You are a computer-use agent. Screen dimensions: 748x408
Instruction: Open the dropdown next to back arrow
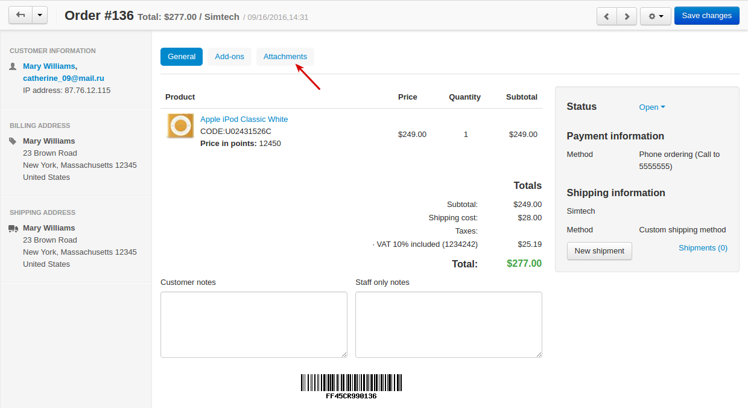coord(39,15)
